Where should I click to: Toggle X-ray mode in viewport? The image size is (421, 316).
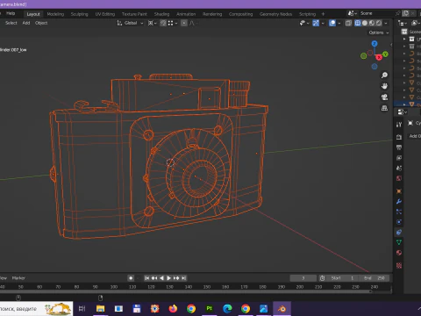pos(348,23)
